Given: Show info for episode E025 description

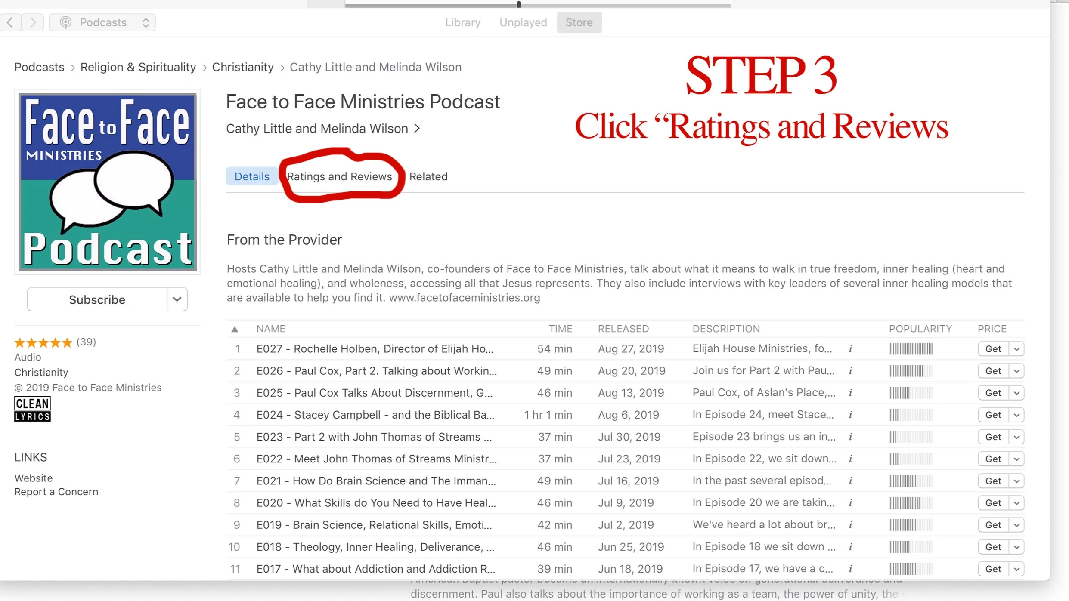Looking at the screenshot, I should (850, 393).
